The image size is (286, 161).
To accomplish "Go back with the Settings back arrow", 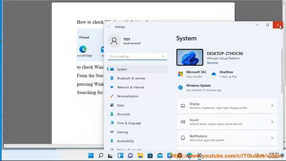I will click(x=109, y=27).
